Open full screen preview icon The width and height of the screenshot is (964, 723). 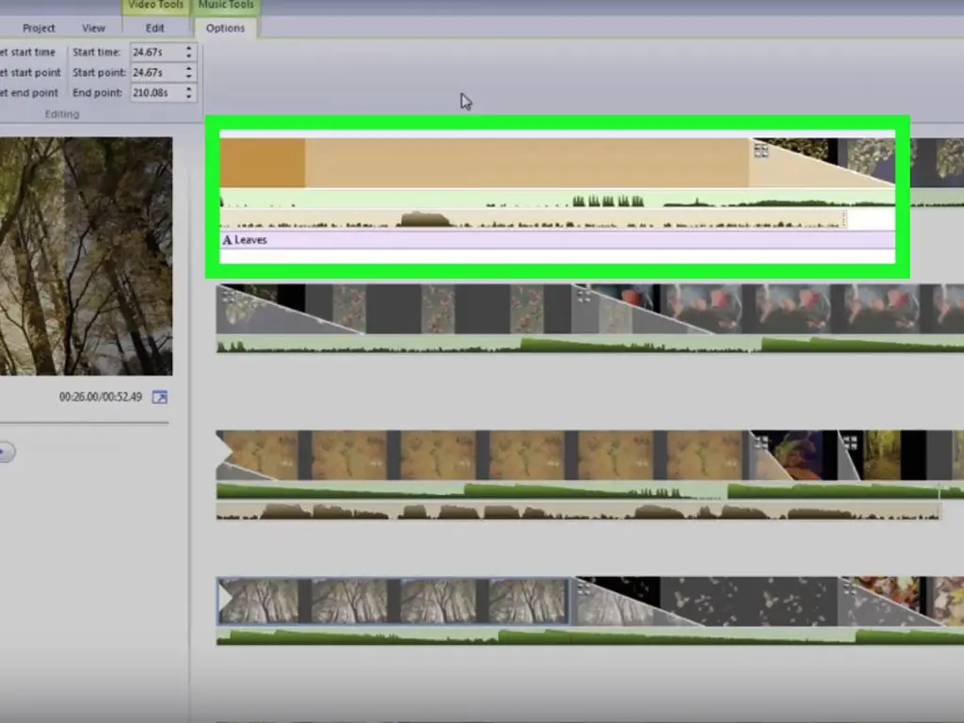pos(160,397)
